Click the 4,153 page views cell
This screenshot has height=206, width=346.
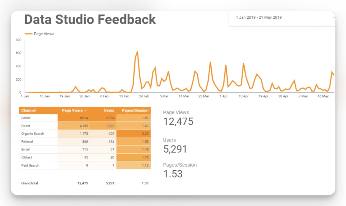click(74, 126)
